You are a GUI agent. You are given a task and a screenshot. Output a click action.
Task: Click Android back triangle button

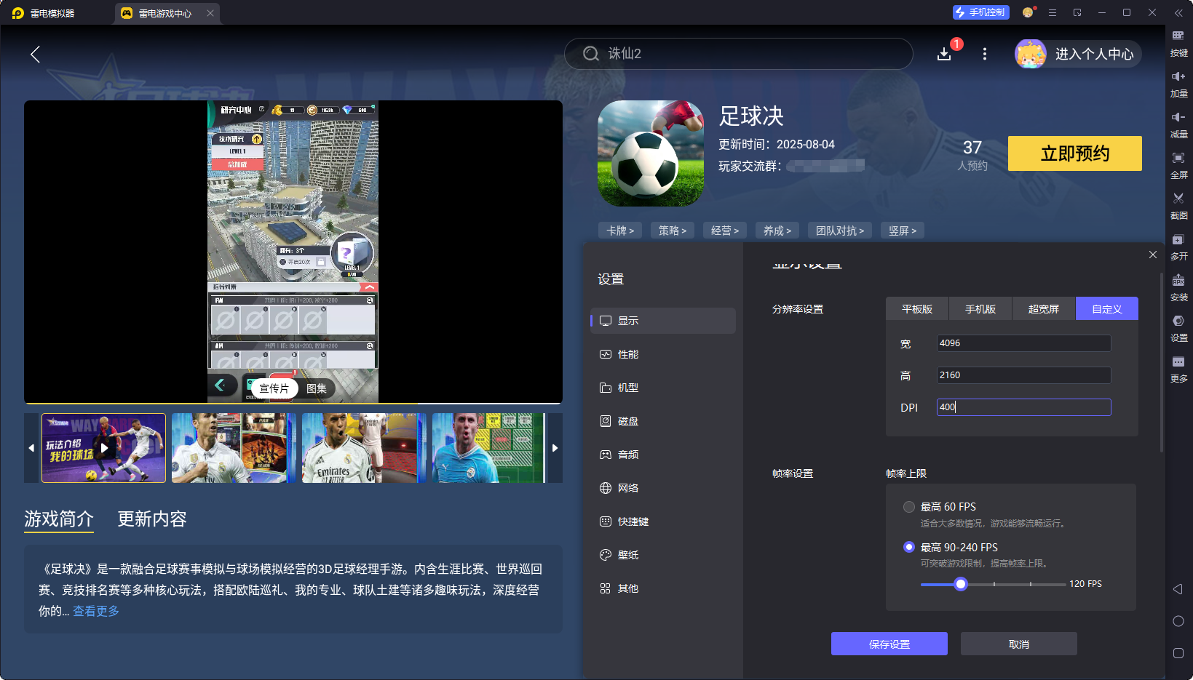click(x=1178, y=589)
